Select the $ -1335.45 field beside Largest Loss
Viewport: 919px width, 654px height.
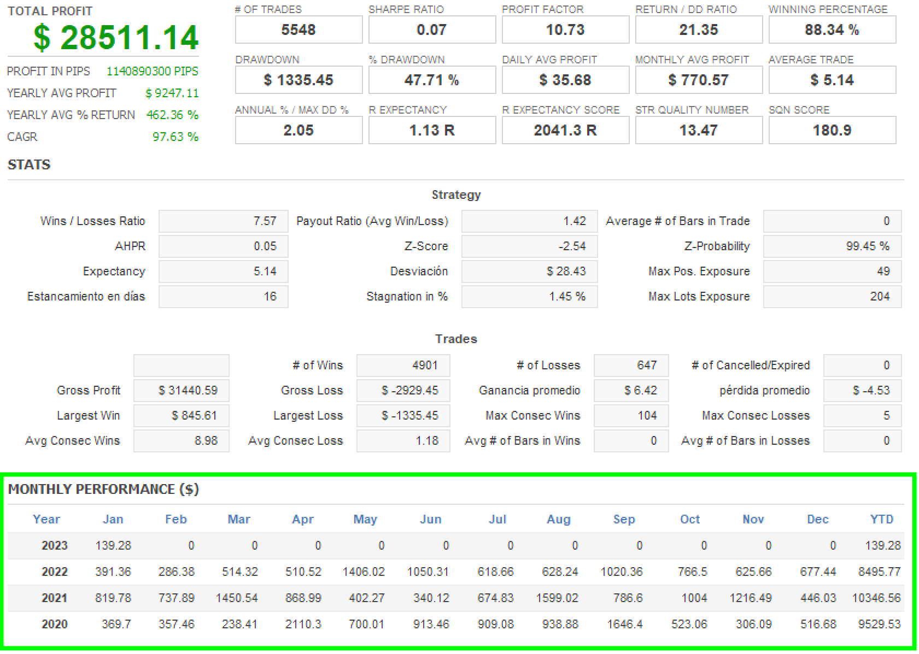pyautogui.click(x=403, y=416)
